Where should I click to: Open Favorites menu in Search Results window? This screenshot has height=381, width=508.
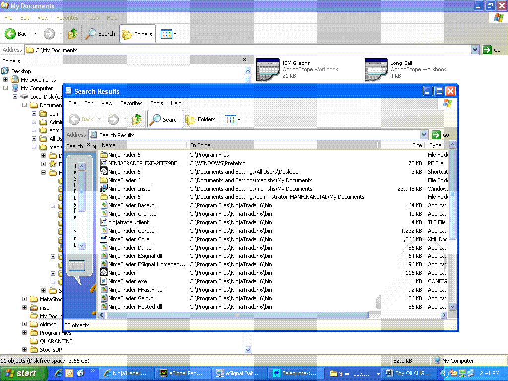pyautogui.click(x=131, y=103)
